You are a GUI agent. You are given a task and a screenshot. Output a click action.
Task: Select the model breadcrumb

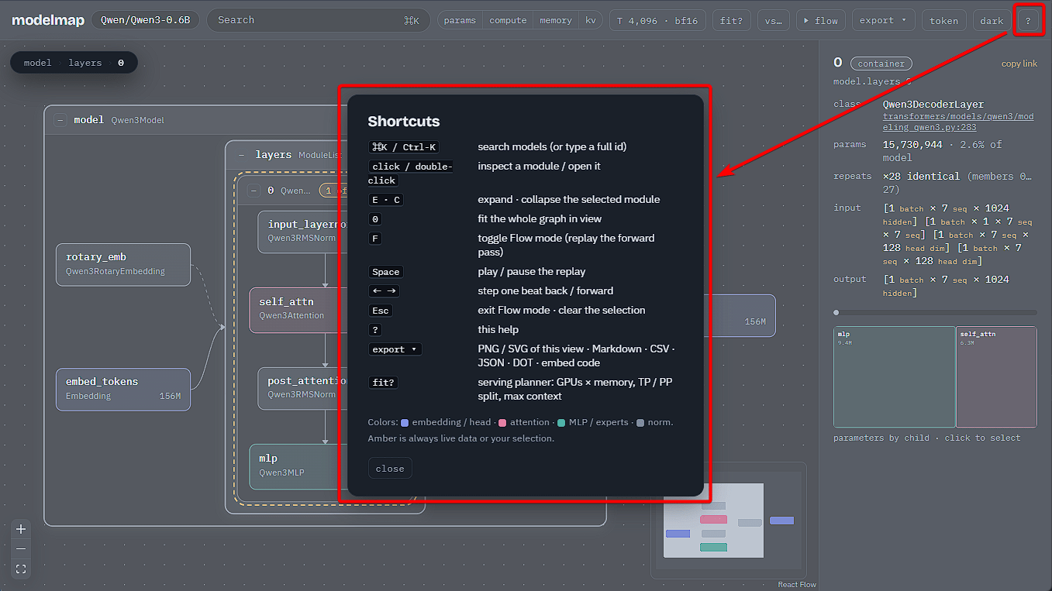[x=37, y=63]
